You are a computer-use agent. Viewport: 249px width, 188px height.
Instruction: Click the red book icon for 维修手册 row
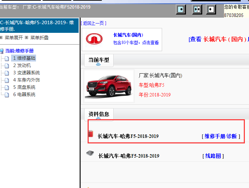tap(91, 133)
